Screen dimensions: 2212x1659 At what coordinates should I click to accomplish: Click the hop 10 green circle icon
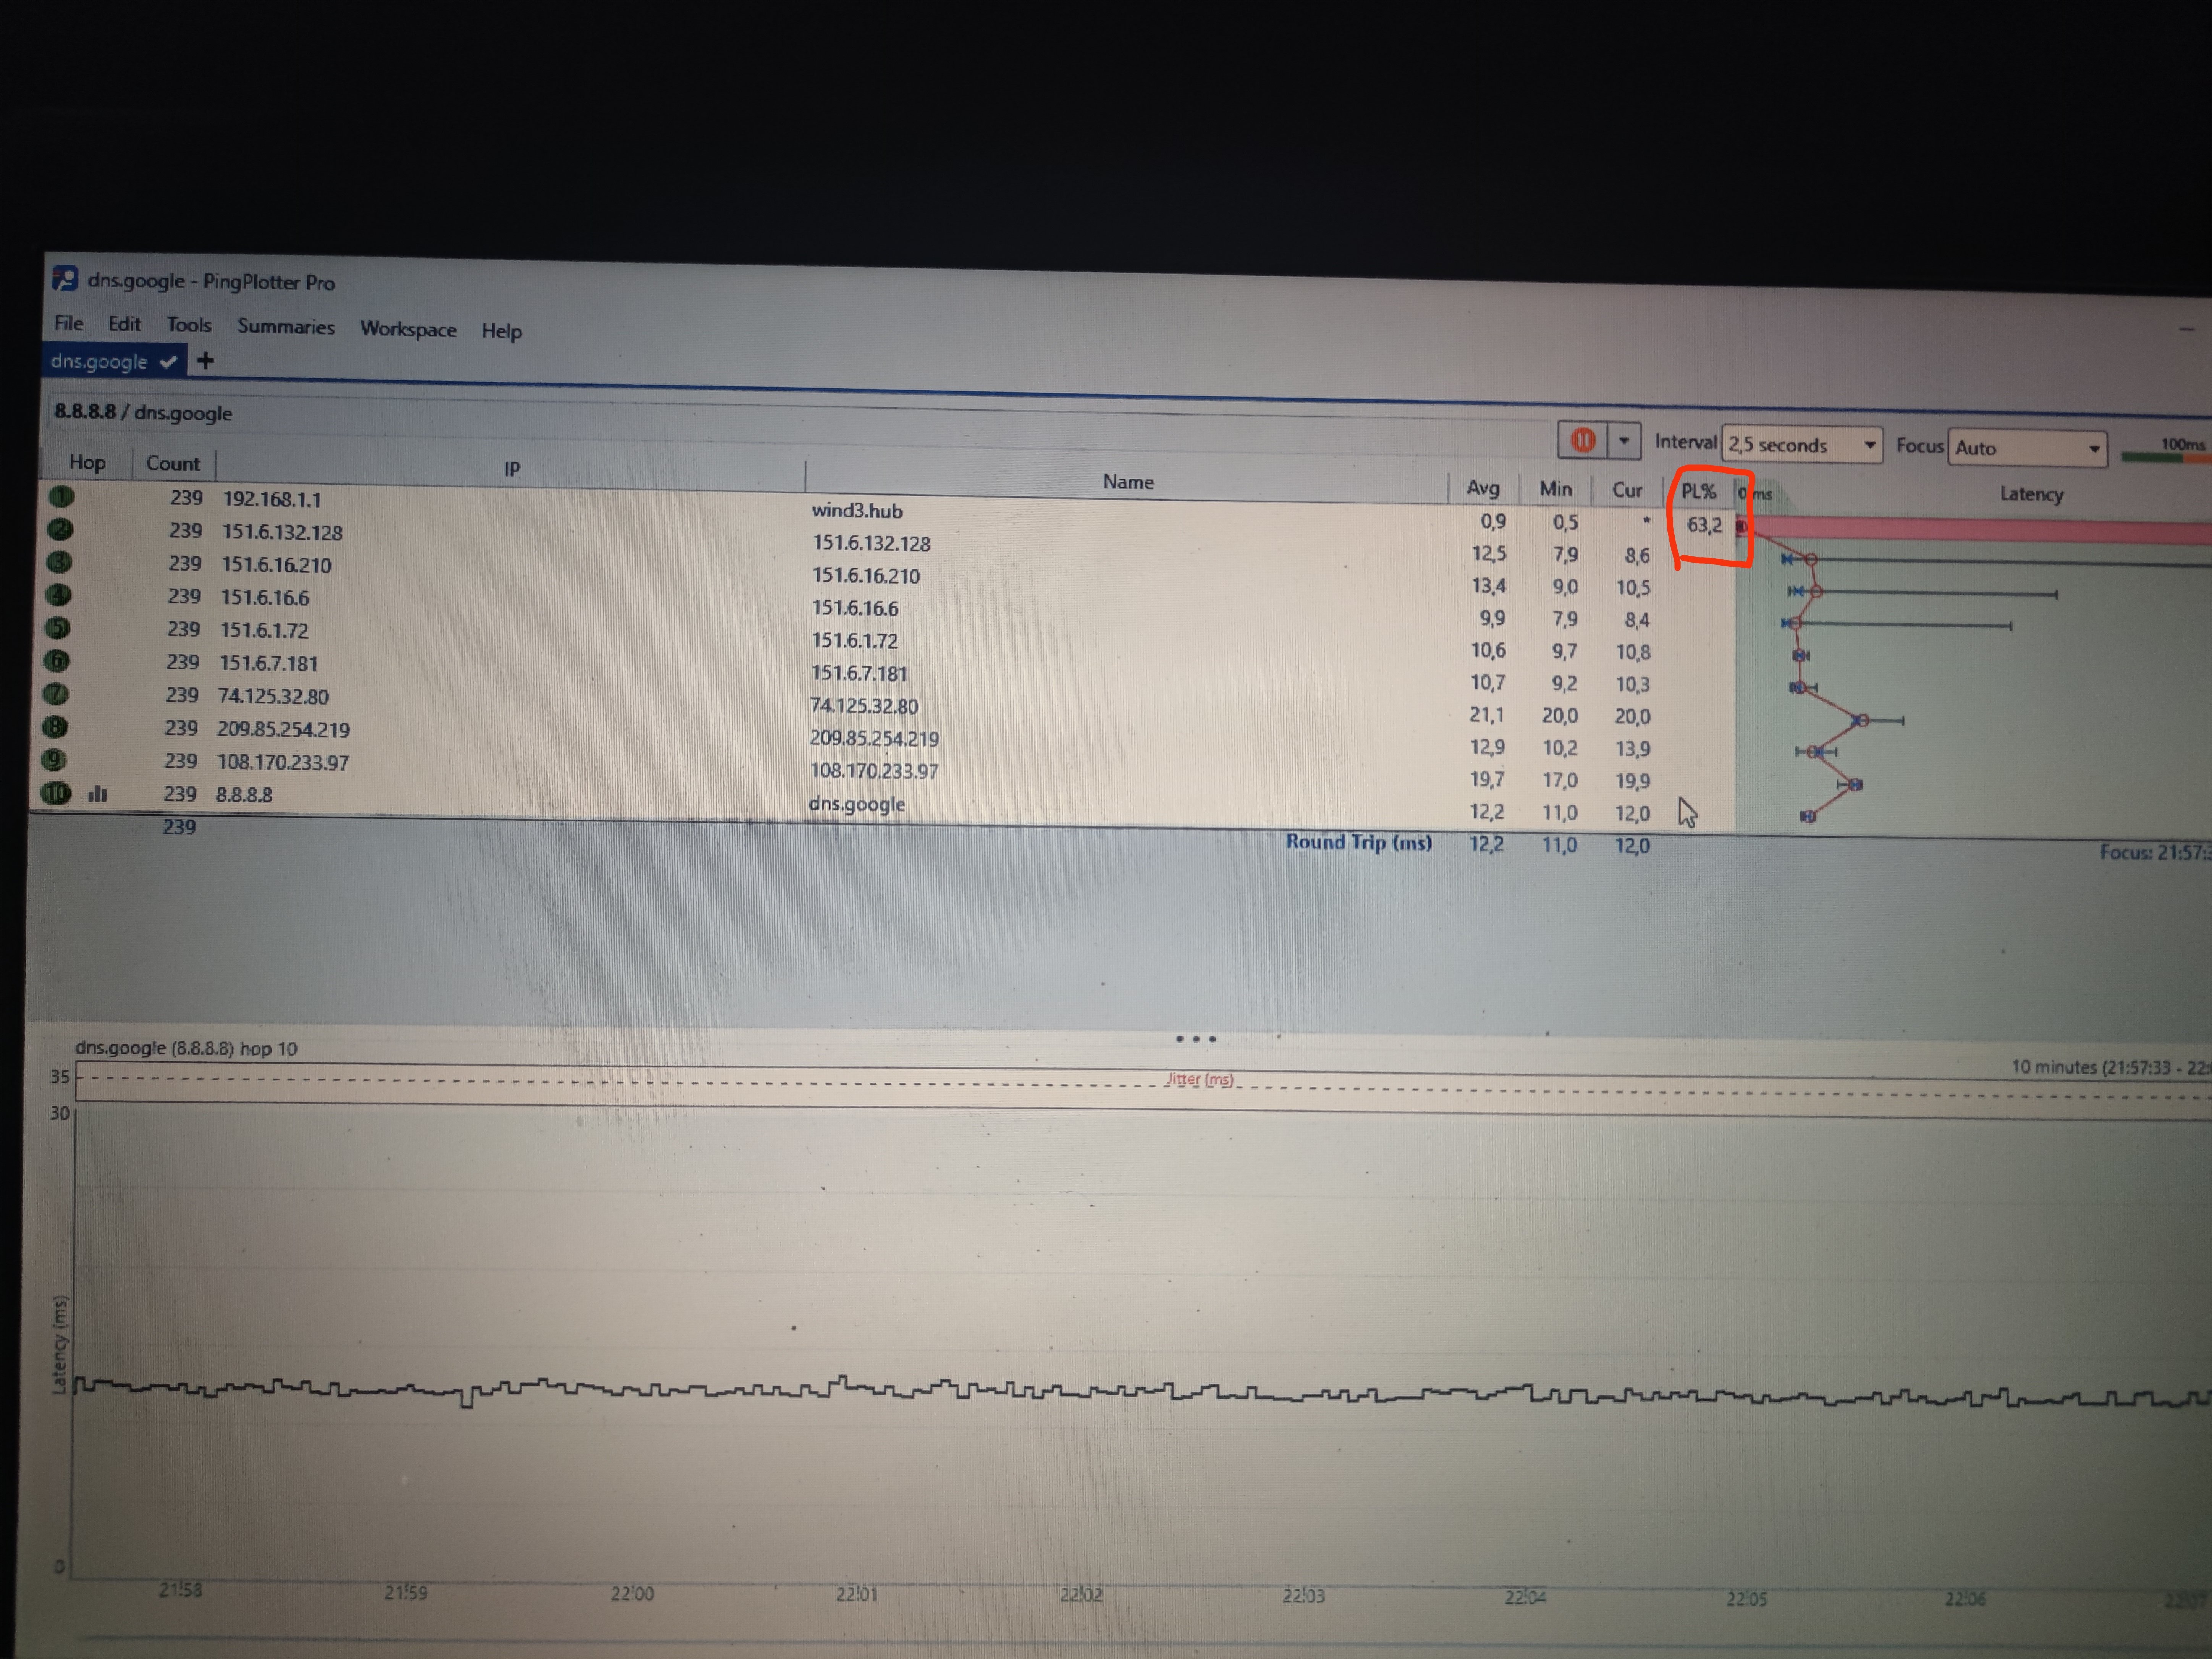click(x=56, y=793)
